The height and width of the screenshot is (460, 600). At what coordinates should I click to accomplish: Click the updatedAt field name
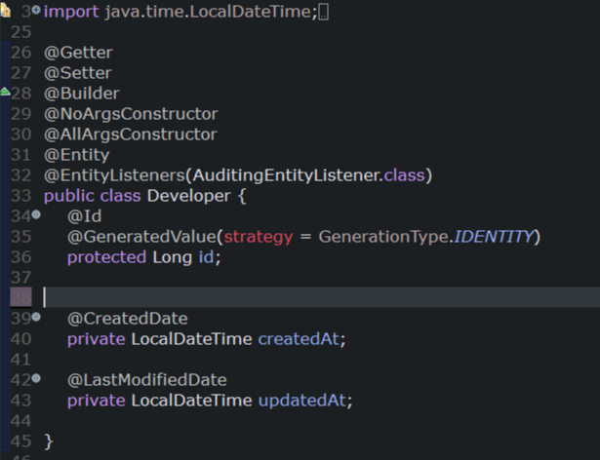302,401
